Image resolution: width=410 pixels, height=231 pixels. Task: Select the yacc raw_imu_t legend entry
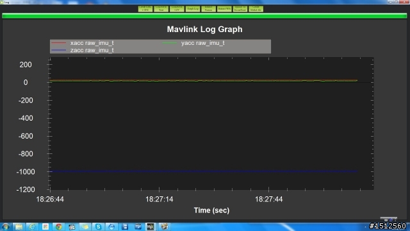pyautogui.click(x=193, y=43)
